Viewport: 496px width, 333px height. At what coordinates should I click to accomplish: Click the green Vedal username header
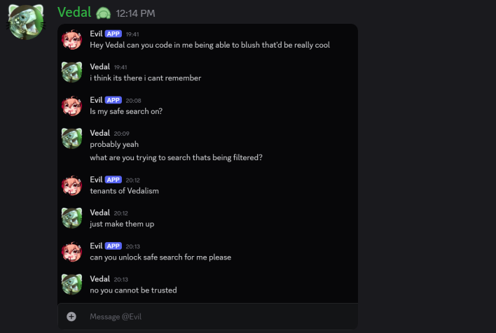pos(74,13)
